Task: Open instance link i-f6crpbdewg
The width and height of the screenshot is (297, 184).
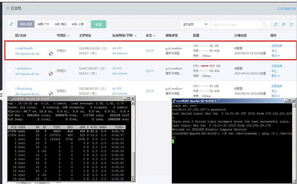Action: coord(23,88)
